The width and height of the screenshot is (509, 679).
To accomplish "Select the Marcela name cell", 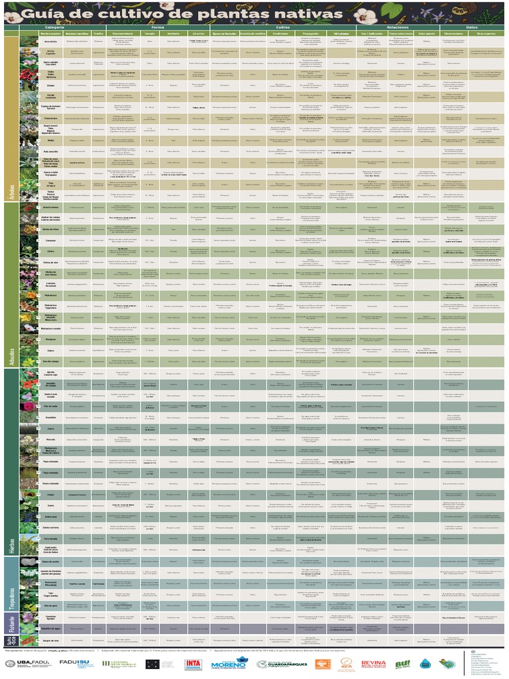I will (50, 440).
